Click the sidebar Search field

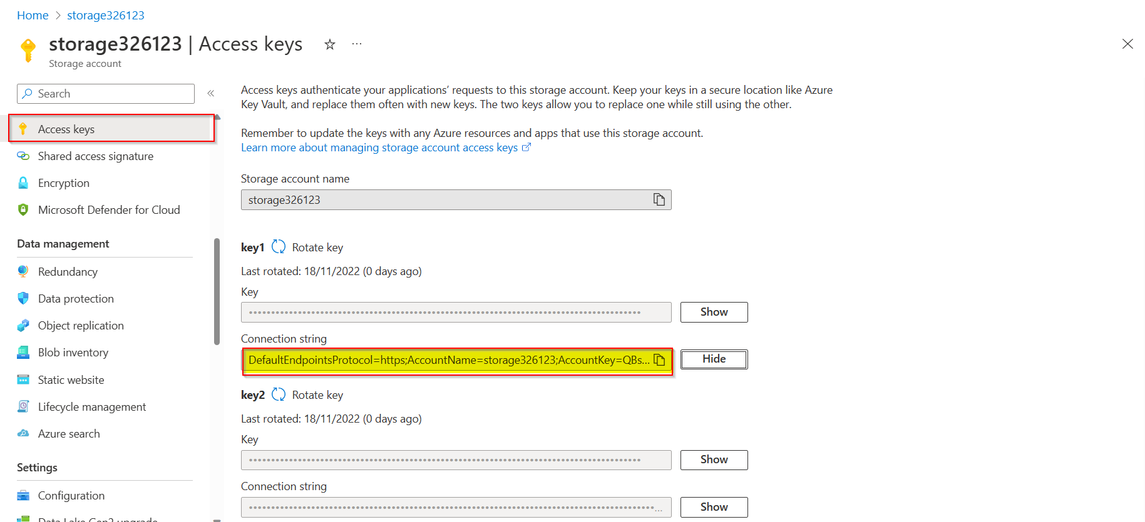tap(106, 94)
